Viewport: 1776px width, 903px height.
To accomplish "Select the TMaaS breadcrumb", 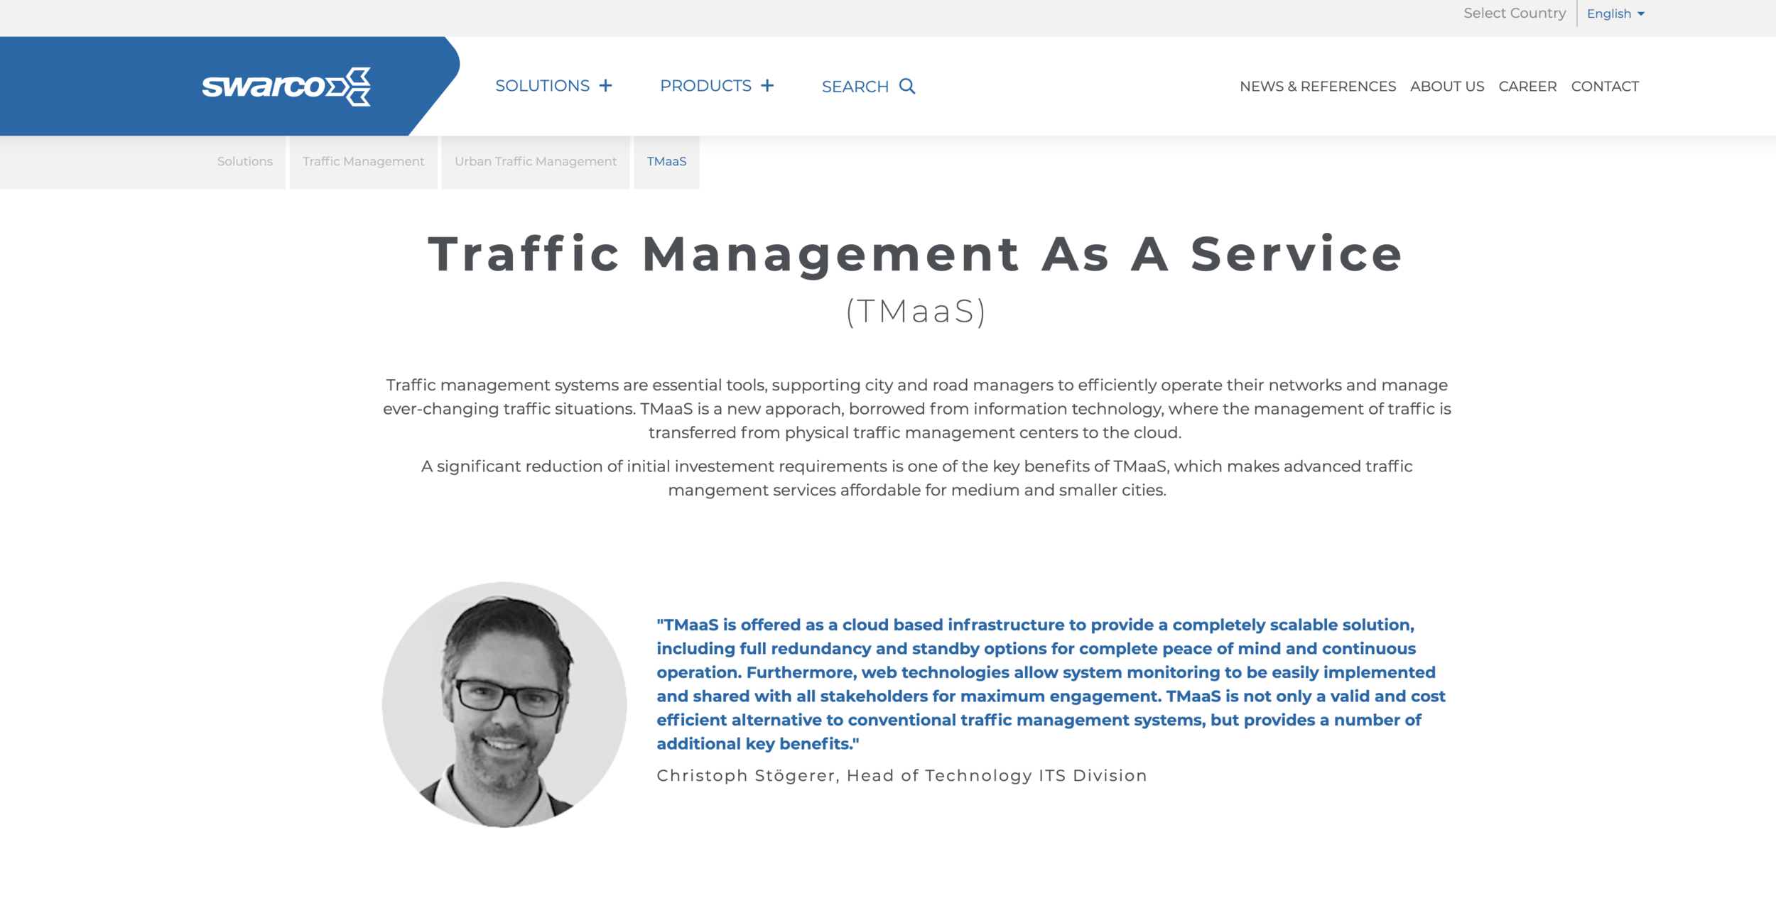I will (666, 162).
